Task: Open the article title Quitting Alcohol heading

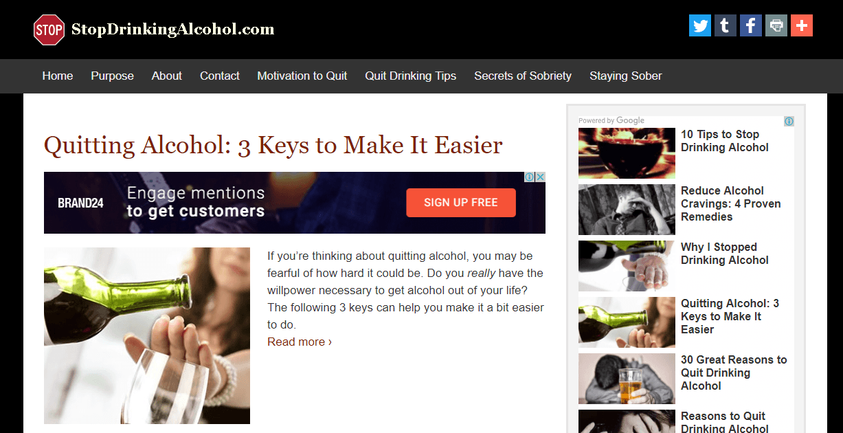Action: (x=273, y=145)
